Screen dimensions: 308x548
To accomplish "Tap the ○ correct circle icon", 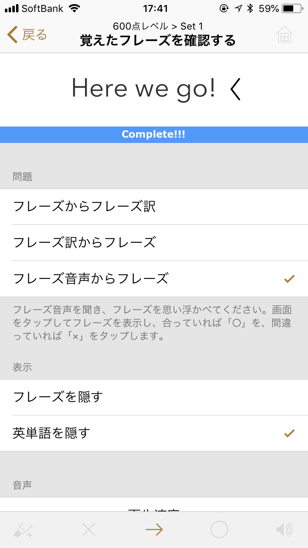I will 219,530.
